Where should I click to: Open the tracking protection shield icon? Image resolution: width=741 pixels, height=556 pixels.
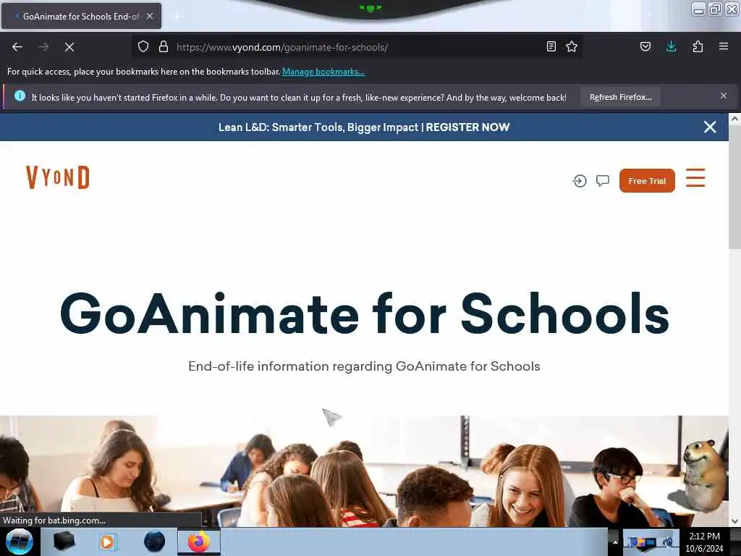(x=143, y=46)
